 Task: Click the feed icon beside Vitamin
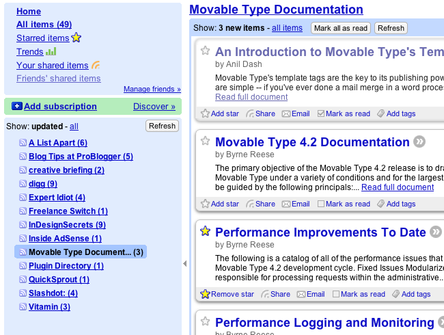tap(23, 307)
